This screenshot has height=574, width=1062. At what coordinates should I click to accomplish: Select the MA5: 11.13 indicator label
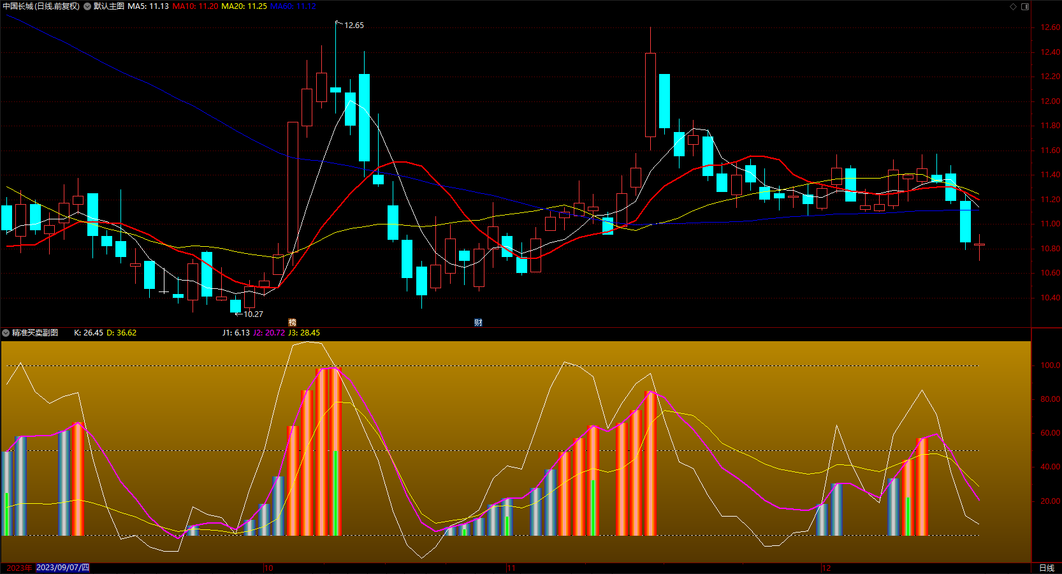click(x=149, y=6)
